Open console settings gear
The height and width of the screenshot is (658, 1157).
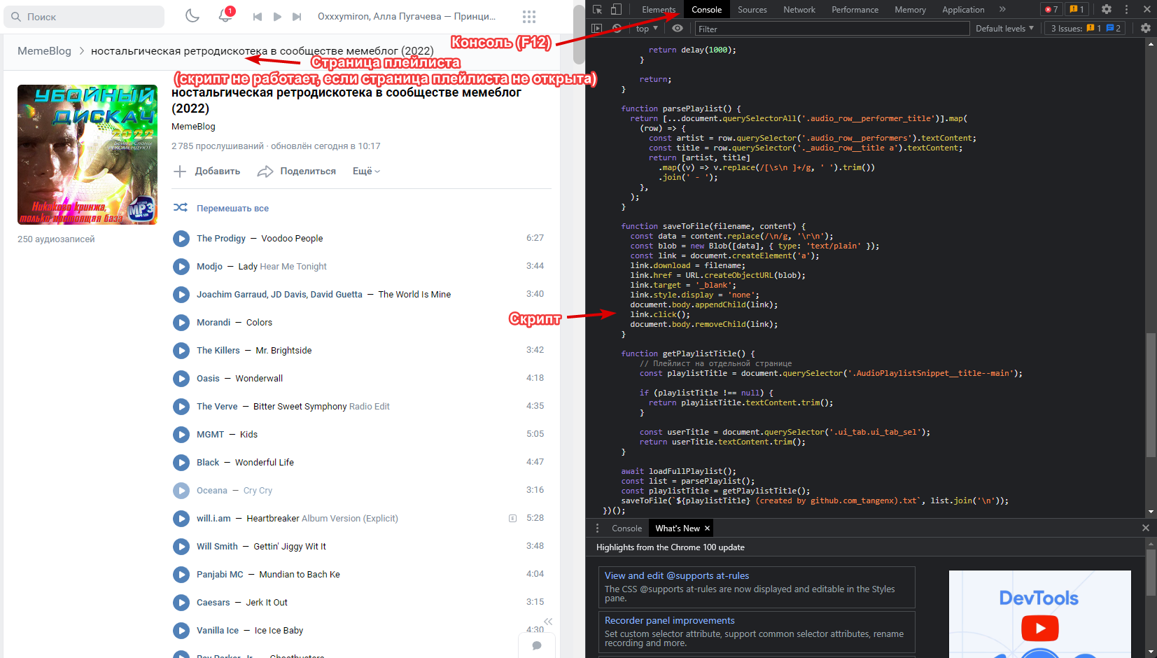(1146, 29)
